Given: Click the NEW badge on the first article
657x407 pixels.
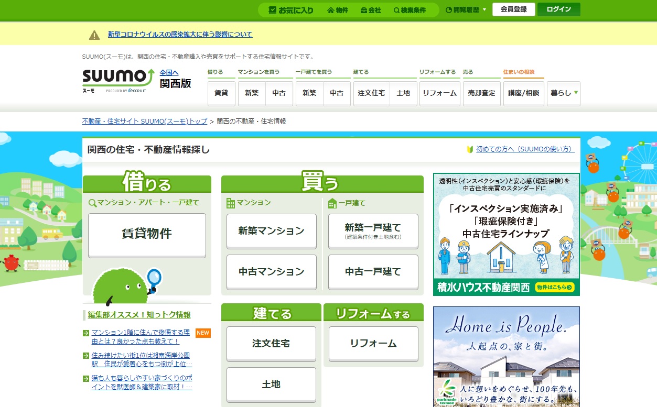Looking at the screenshot, I should 203,333.
